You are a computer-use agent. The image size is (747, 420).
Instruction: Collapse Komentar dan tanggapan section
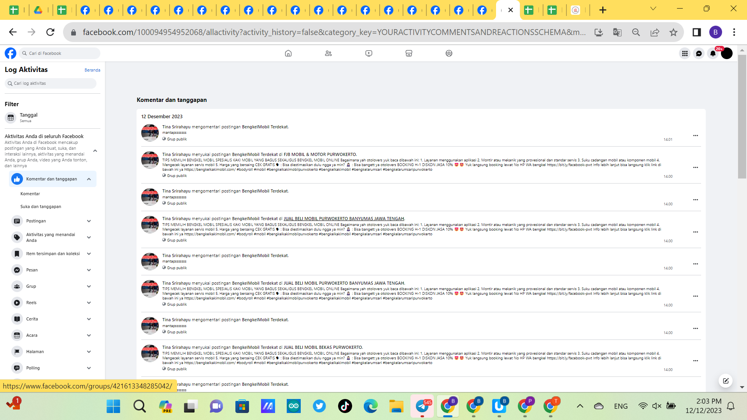(89, 179)
